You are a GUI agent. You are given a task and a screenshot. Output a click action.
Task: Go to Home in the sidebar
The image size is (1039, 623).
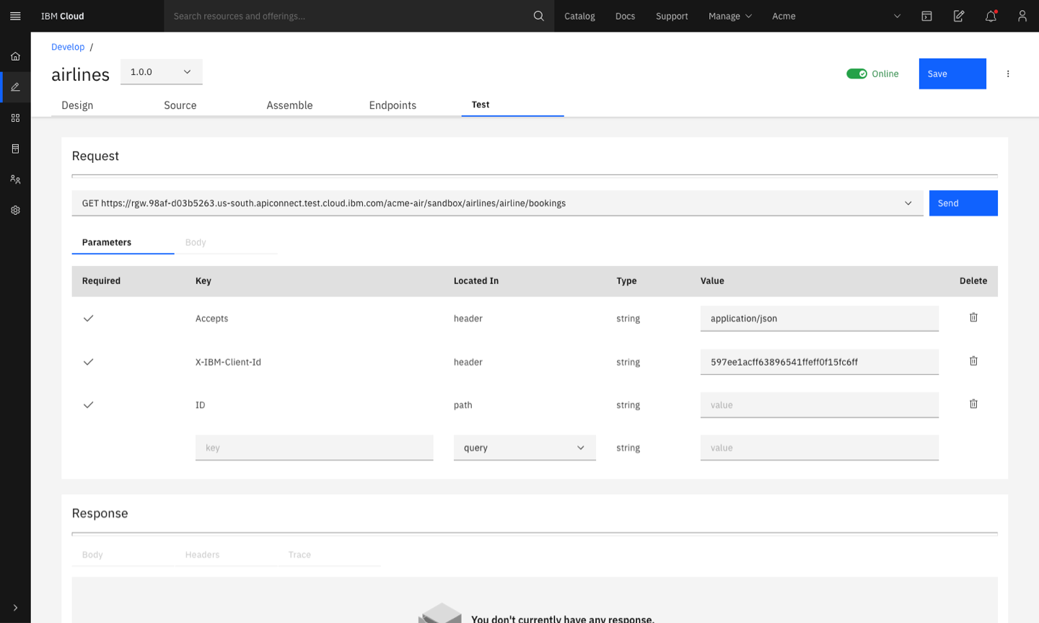pos(15,56)
